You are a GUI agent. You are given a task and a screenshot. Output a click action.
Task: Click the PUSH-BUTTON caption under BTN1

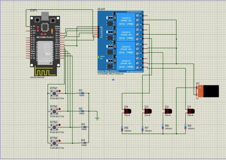[x=57, y=99]
